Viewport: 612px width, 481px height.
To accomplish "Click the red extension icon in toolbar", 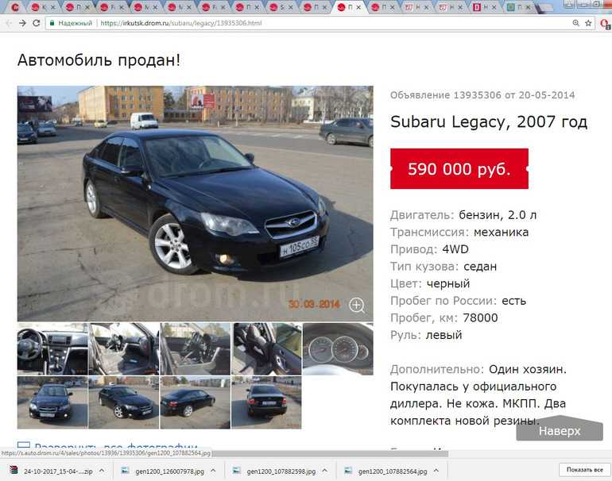I will point(605,24).
